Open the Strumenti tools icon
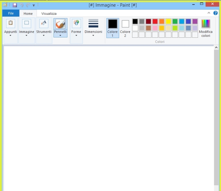This screenshot has height=191, width=221. (x=44, y=23)
